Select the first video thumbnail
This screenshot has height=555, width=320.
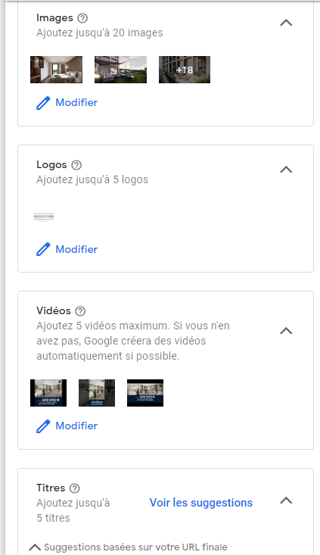(x=48, y=393)
